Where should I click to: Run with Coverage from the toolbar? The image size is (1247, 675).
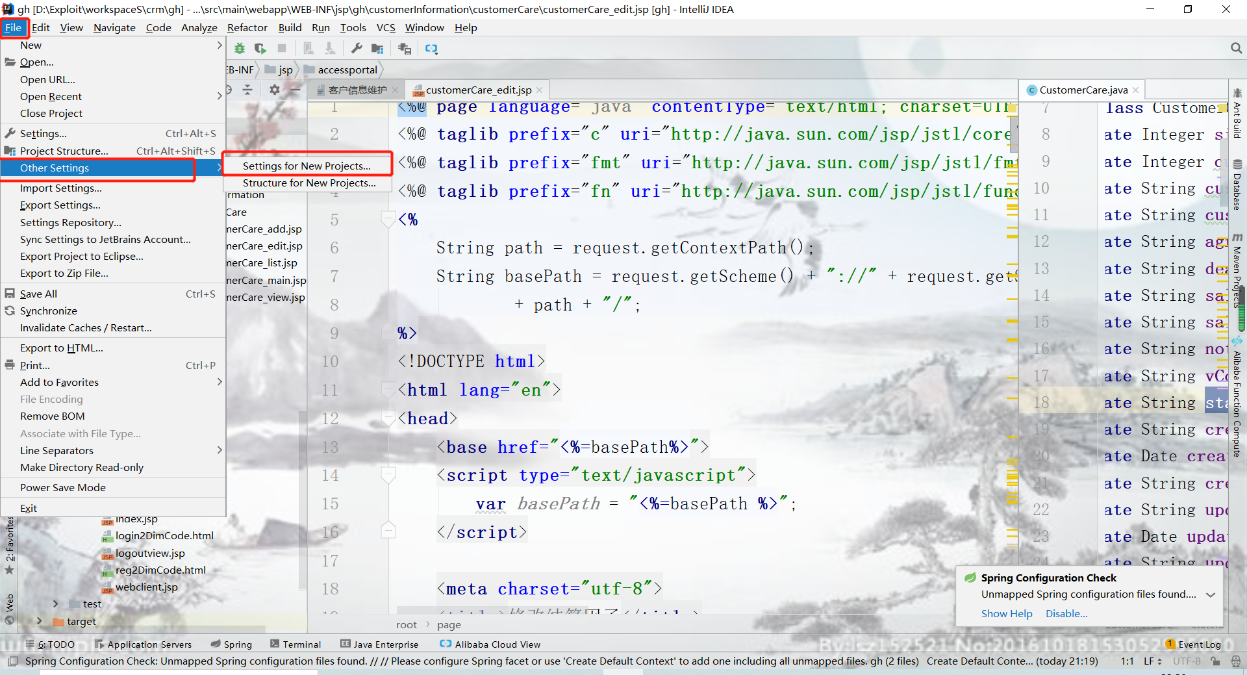coord(260,49)
